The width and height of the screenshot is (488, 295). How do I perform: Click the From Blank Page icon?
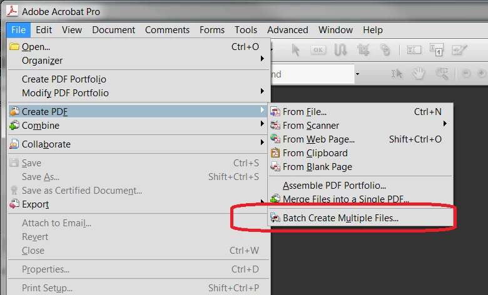275,167
